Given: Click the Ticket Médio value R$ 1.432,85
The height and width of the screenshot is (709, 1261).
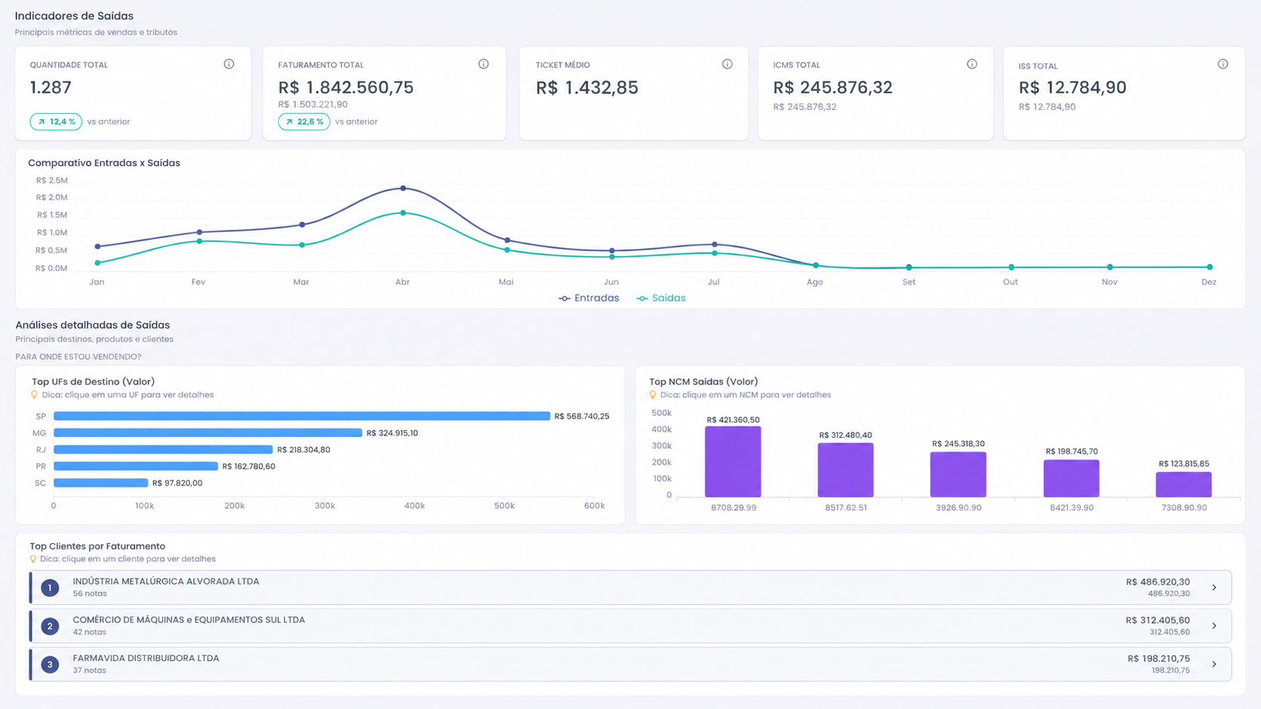Looking at the screenshot, I should tap(587, 87).
